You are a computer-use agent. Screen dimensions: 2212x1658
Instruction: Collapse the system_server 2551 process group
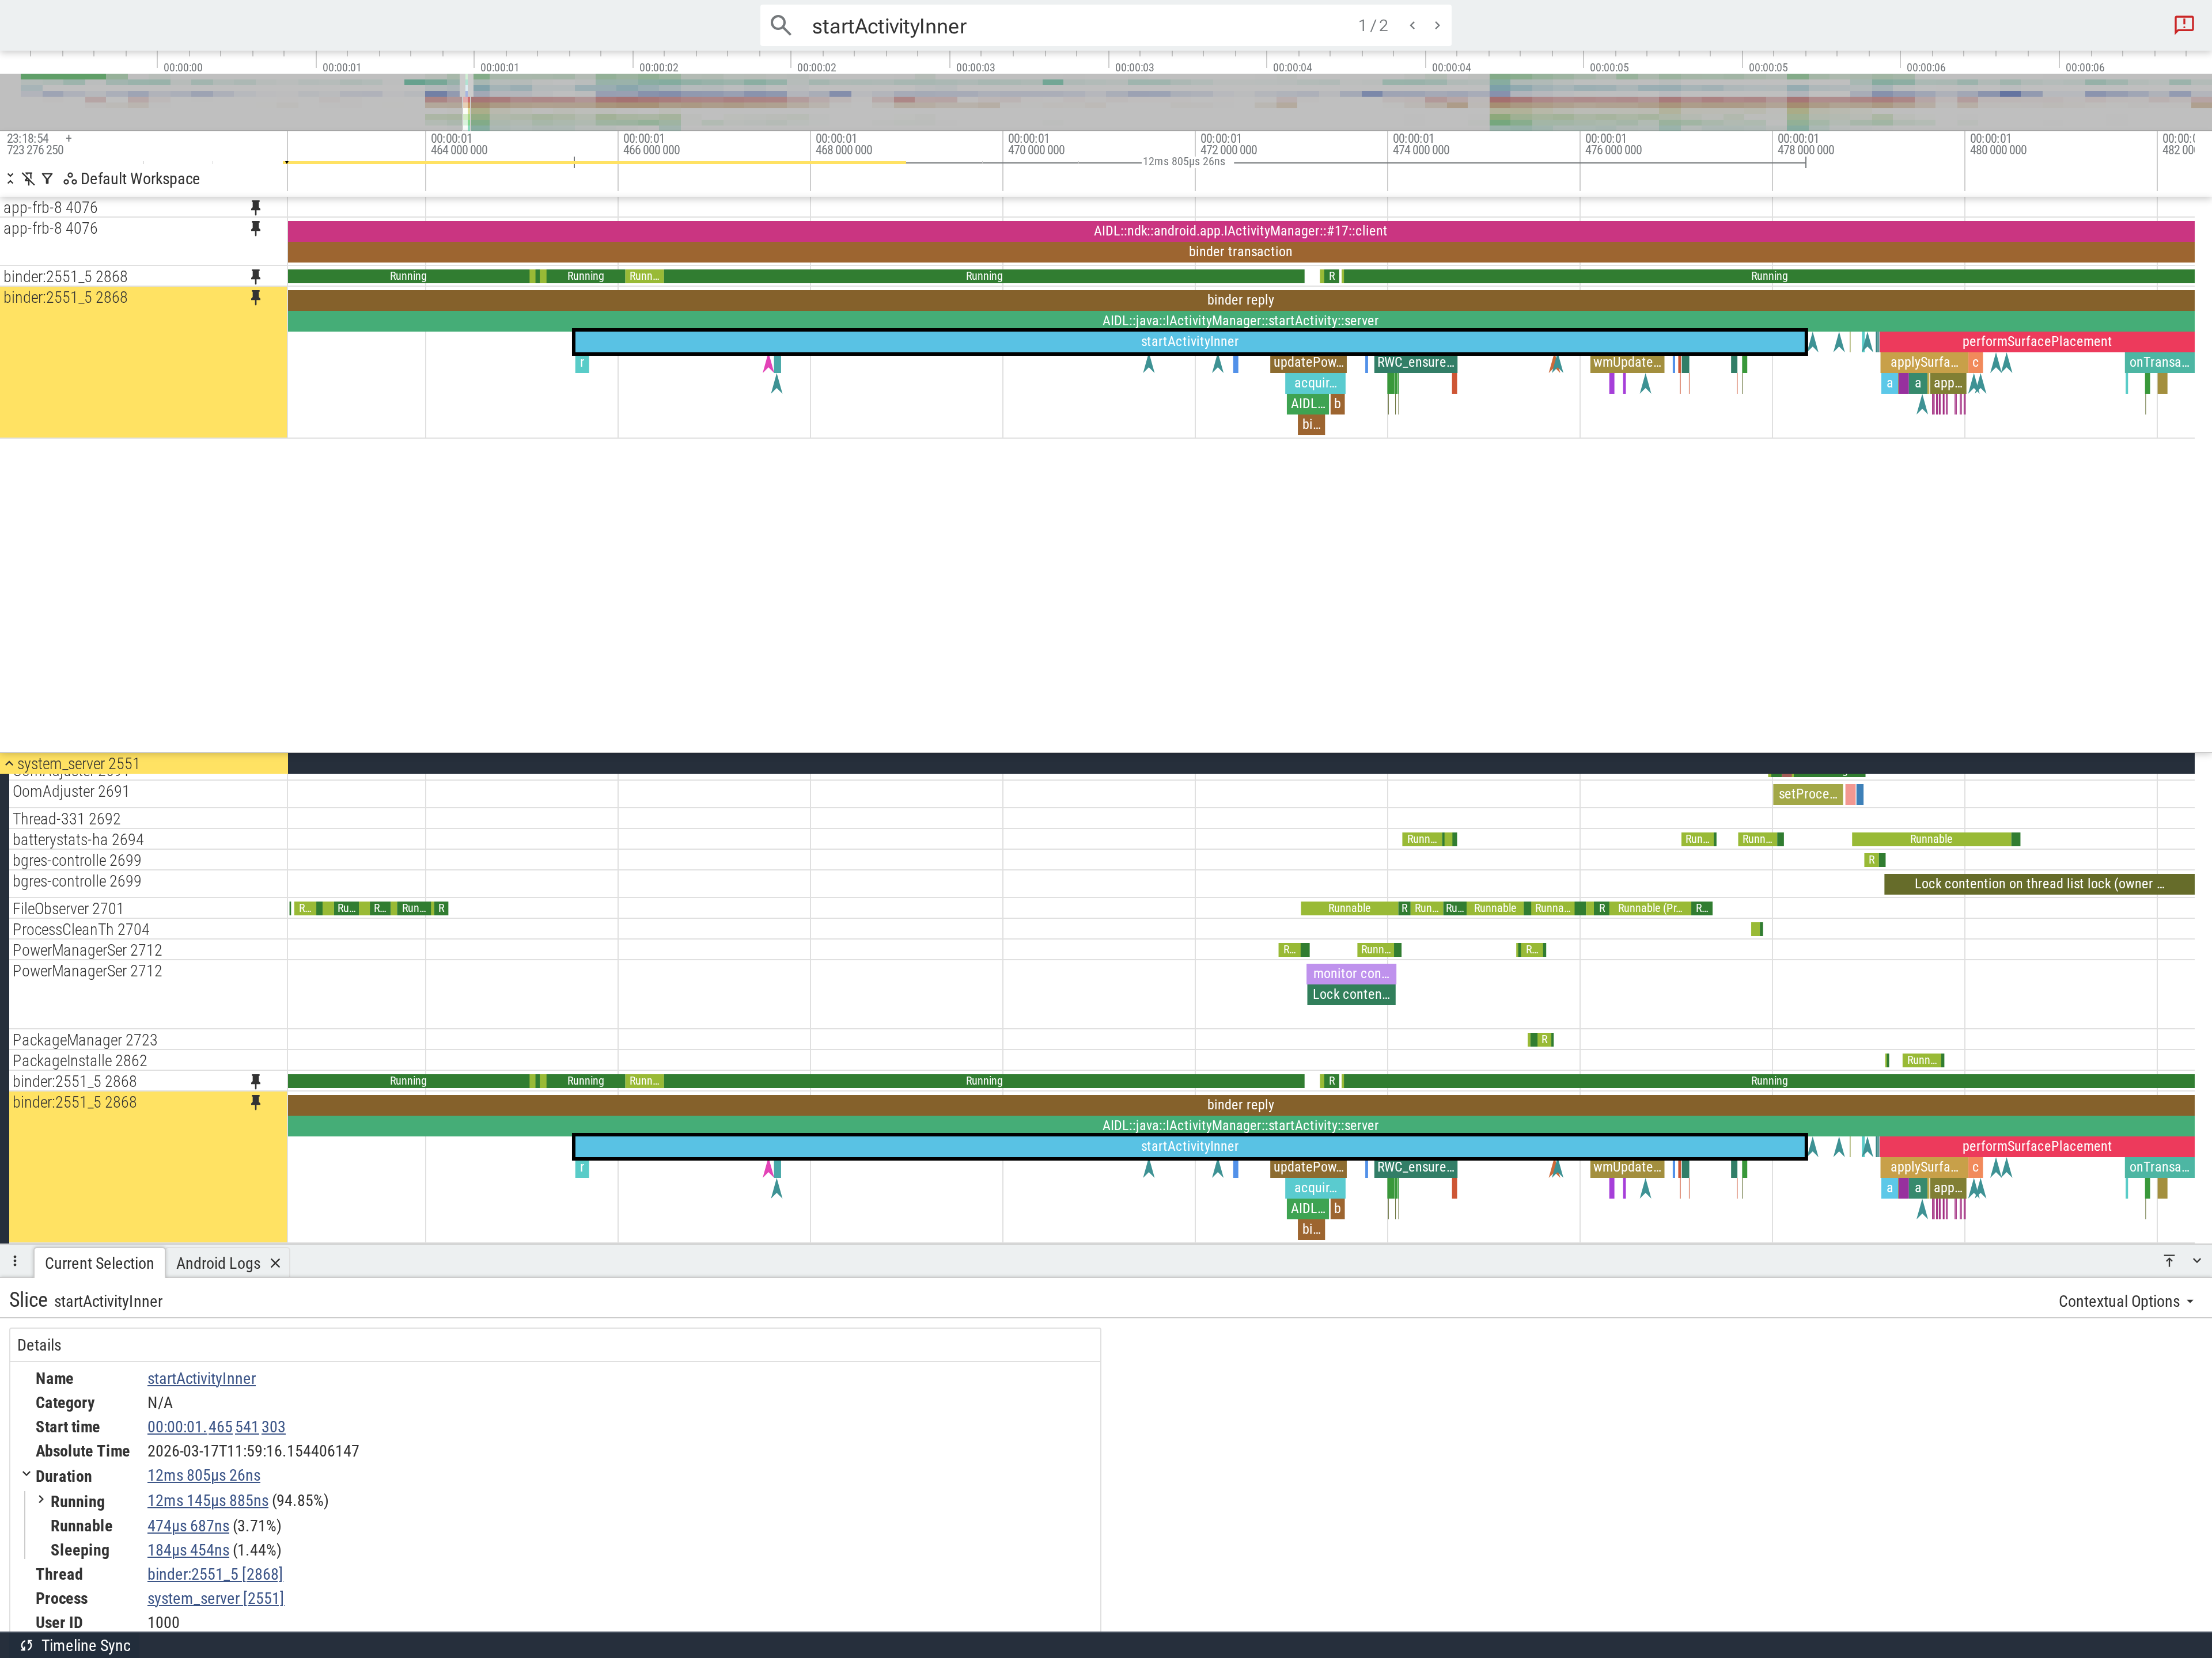click(x=9, y=763)
